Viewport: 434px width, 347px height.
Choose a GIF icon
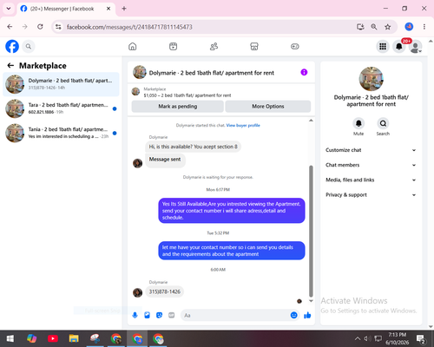(x=172, y=315)
